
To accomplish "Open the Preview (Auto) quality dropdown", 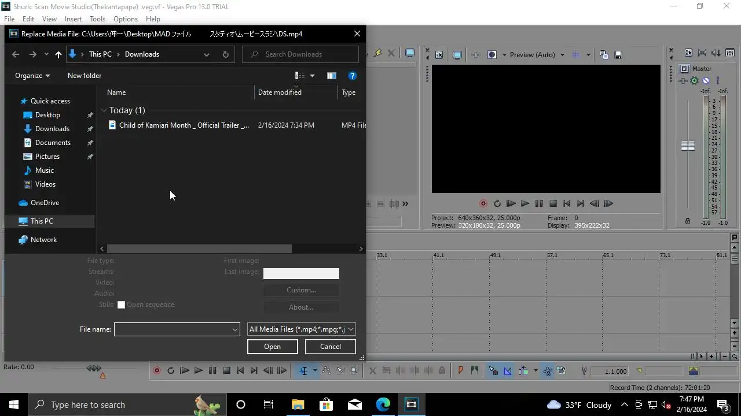I will tap(562, 55).
